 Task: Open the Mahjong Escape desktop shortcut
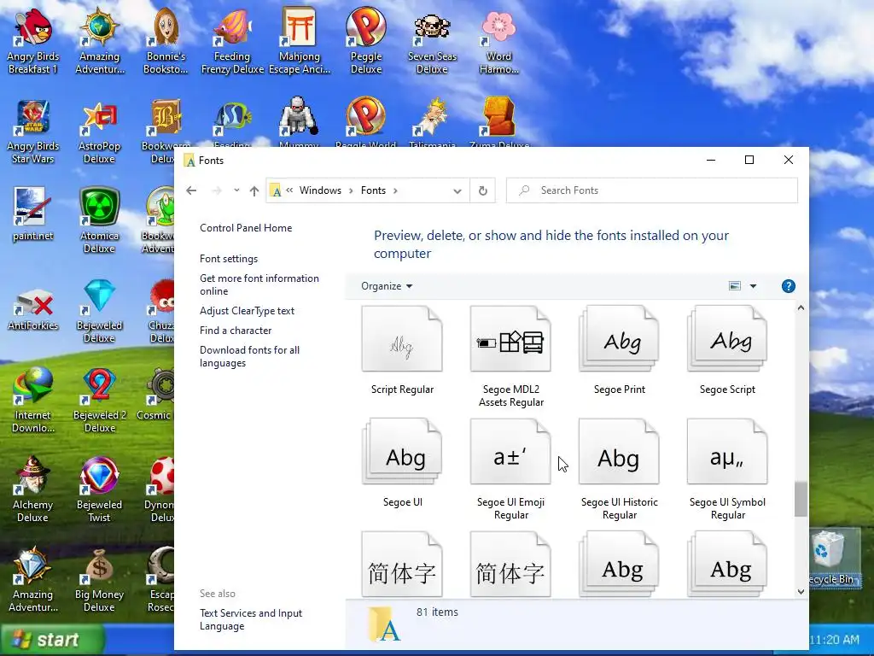point(300,41)
